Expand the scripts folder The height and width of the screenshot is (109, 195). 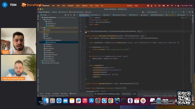click(42, 30)
